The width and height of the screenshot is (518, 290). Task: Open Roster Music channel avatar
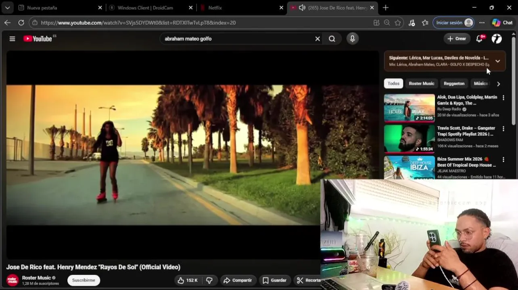pos(13,280)
